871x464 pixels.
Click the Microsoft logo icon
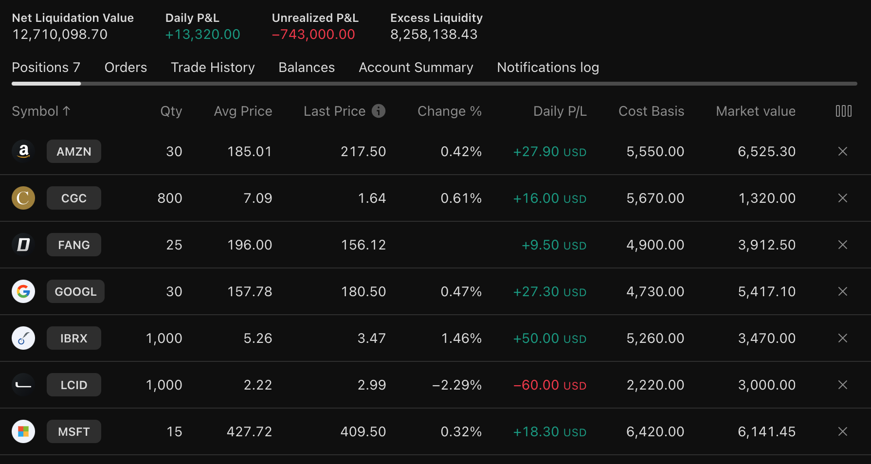pos(23,431)
